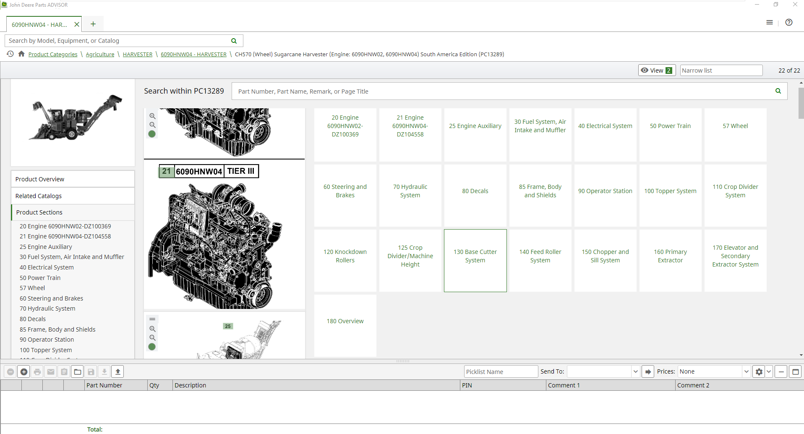Toggle the green dot on engine 21 diagram

click(x=152, y=134)
